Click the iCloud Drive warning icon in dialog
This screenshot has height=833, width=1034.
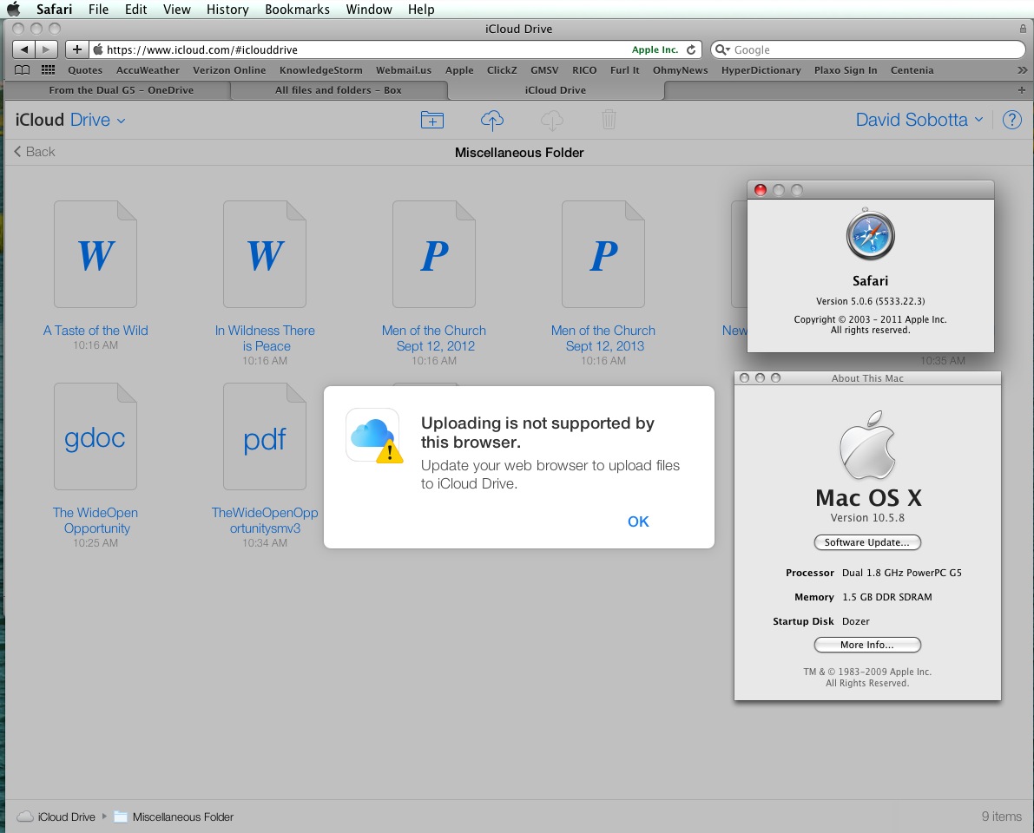[x=374, y=436]
